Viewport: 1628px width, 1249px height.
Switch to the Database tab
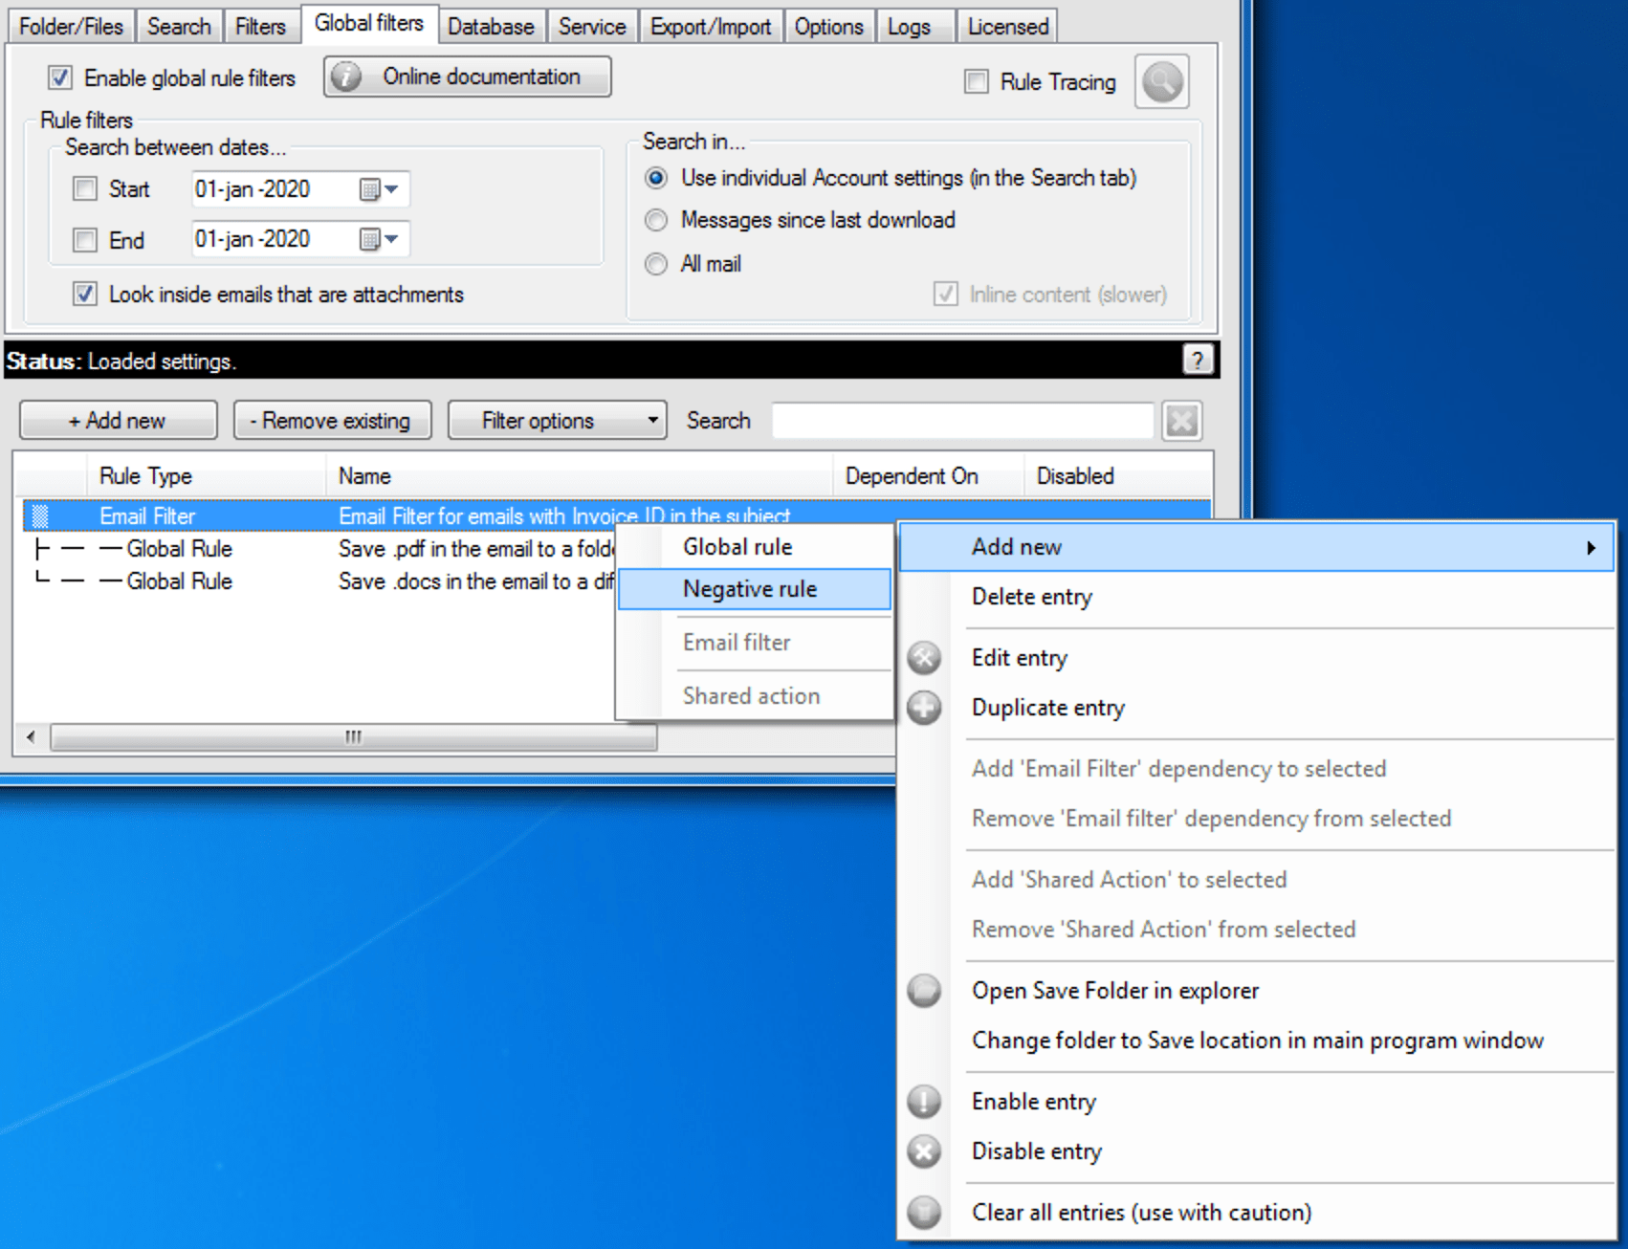coord(491,27)
